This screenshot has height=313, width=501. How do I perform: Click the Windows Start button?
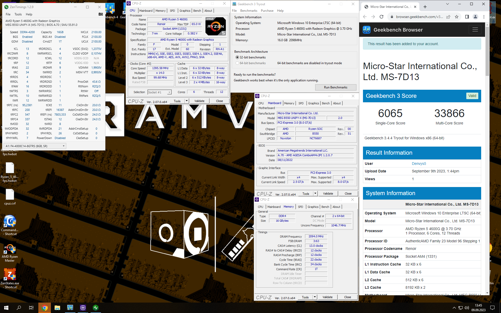6,308
